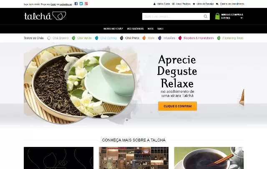Click the green leaf beside Chá Verde

pyautogui.click(x=73, y=38)
